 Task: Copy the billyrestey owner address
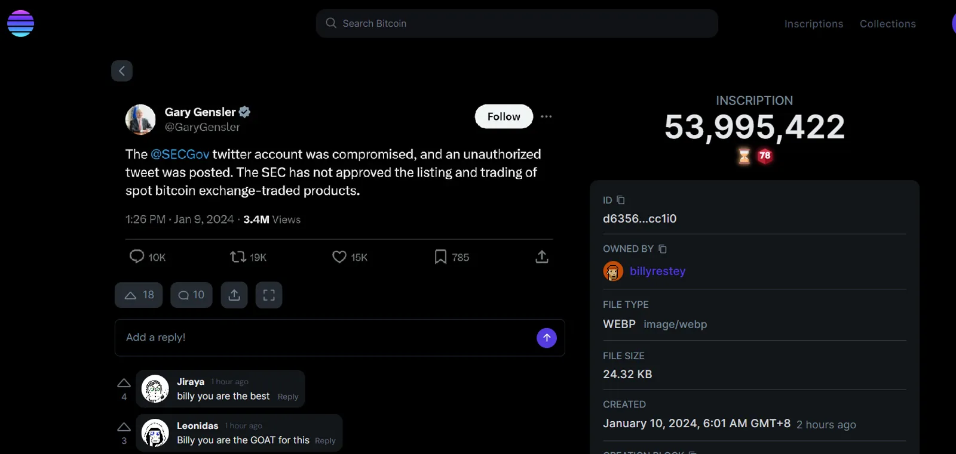click(x=661, y=248)
